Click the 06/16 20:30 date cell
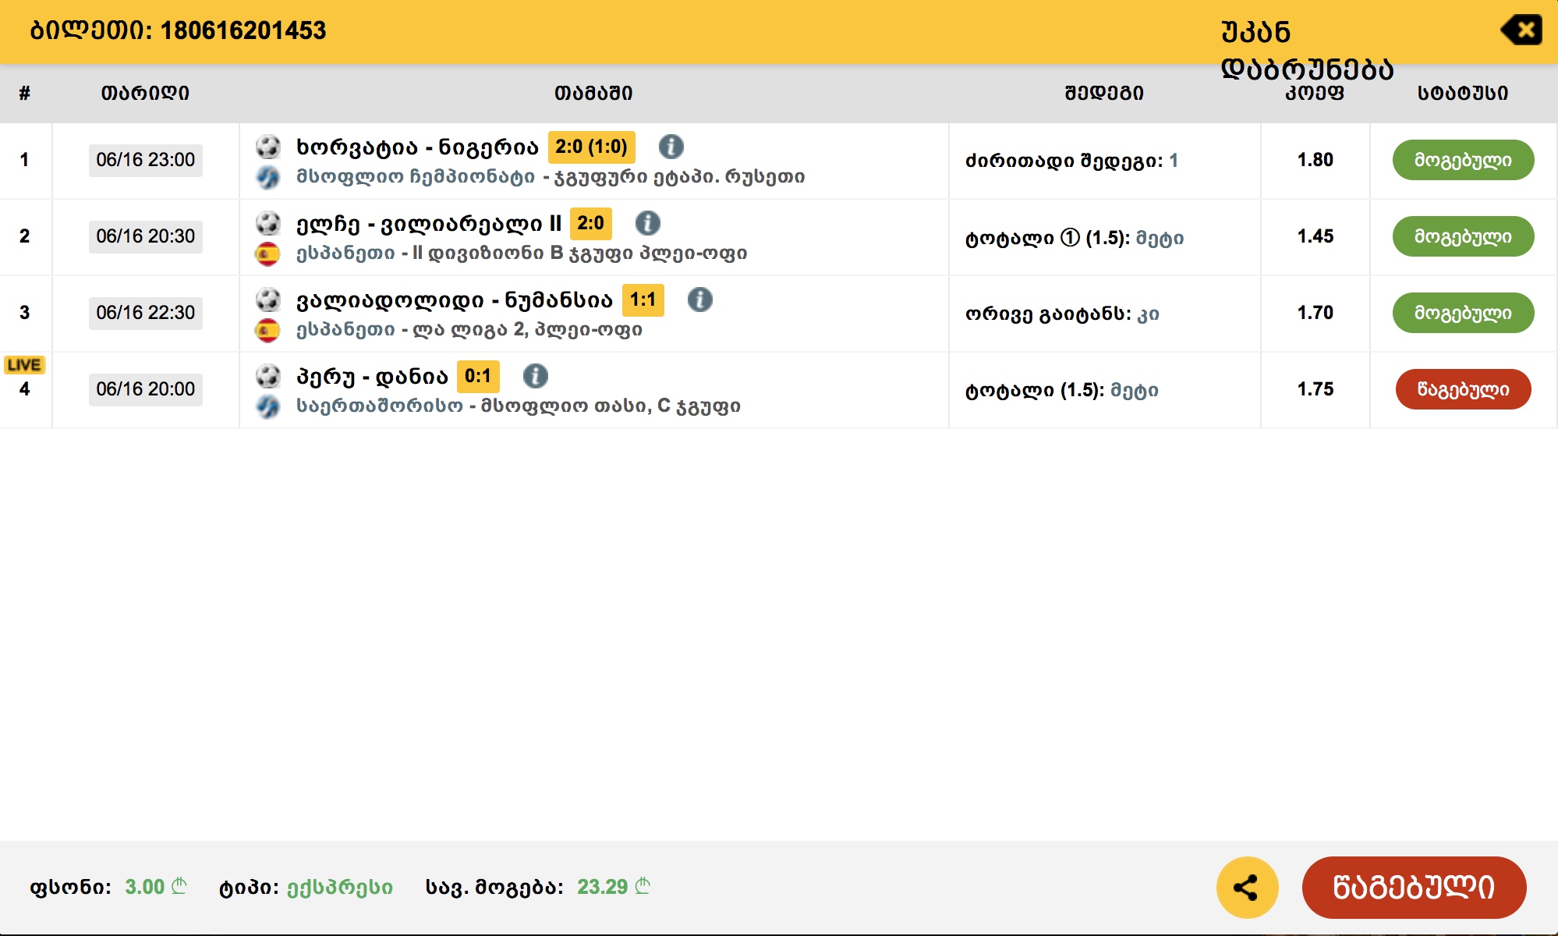1558x936 pixels. 146,236
